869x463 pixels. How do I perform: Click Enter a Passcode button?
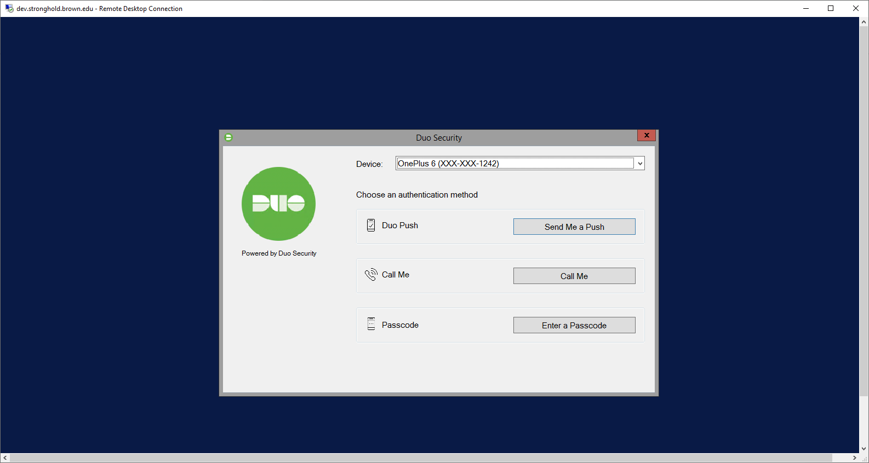click(574, 325)
